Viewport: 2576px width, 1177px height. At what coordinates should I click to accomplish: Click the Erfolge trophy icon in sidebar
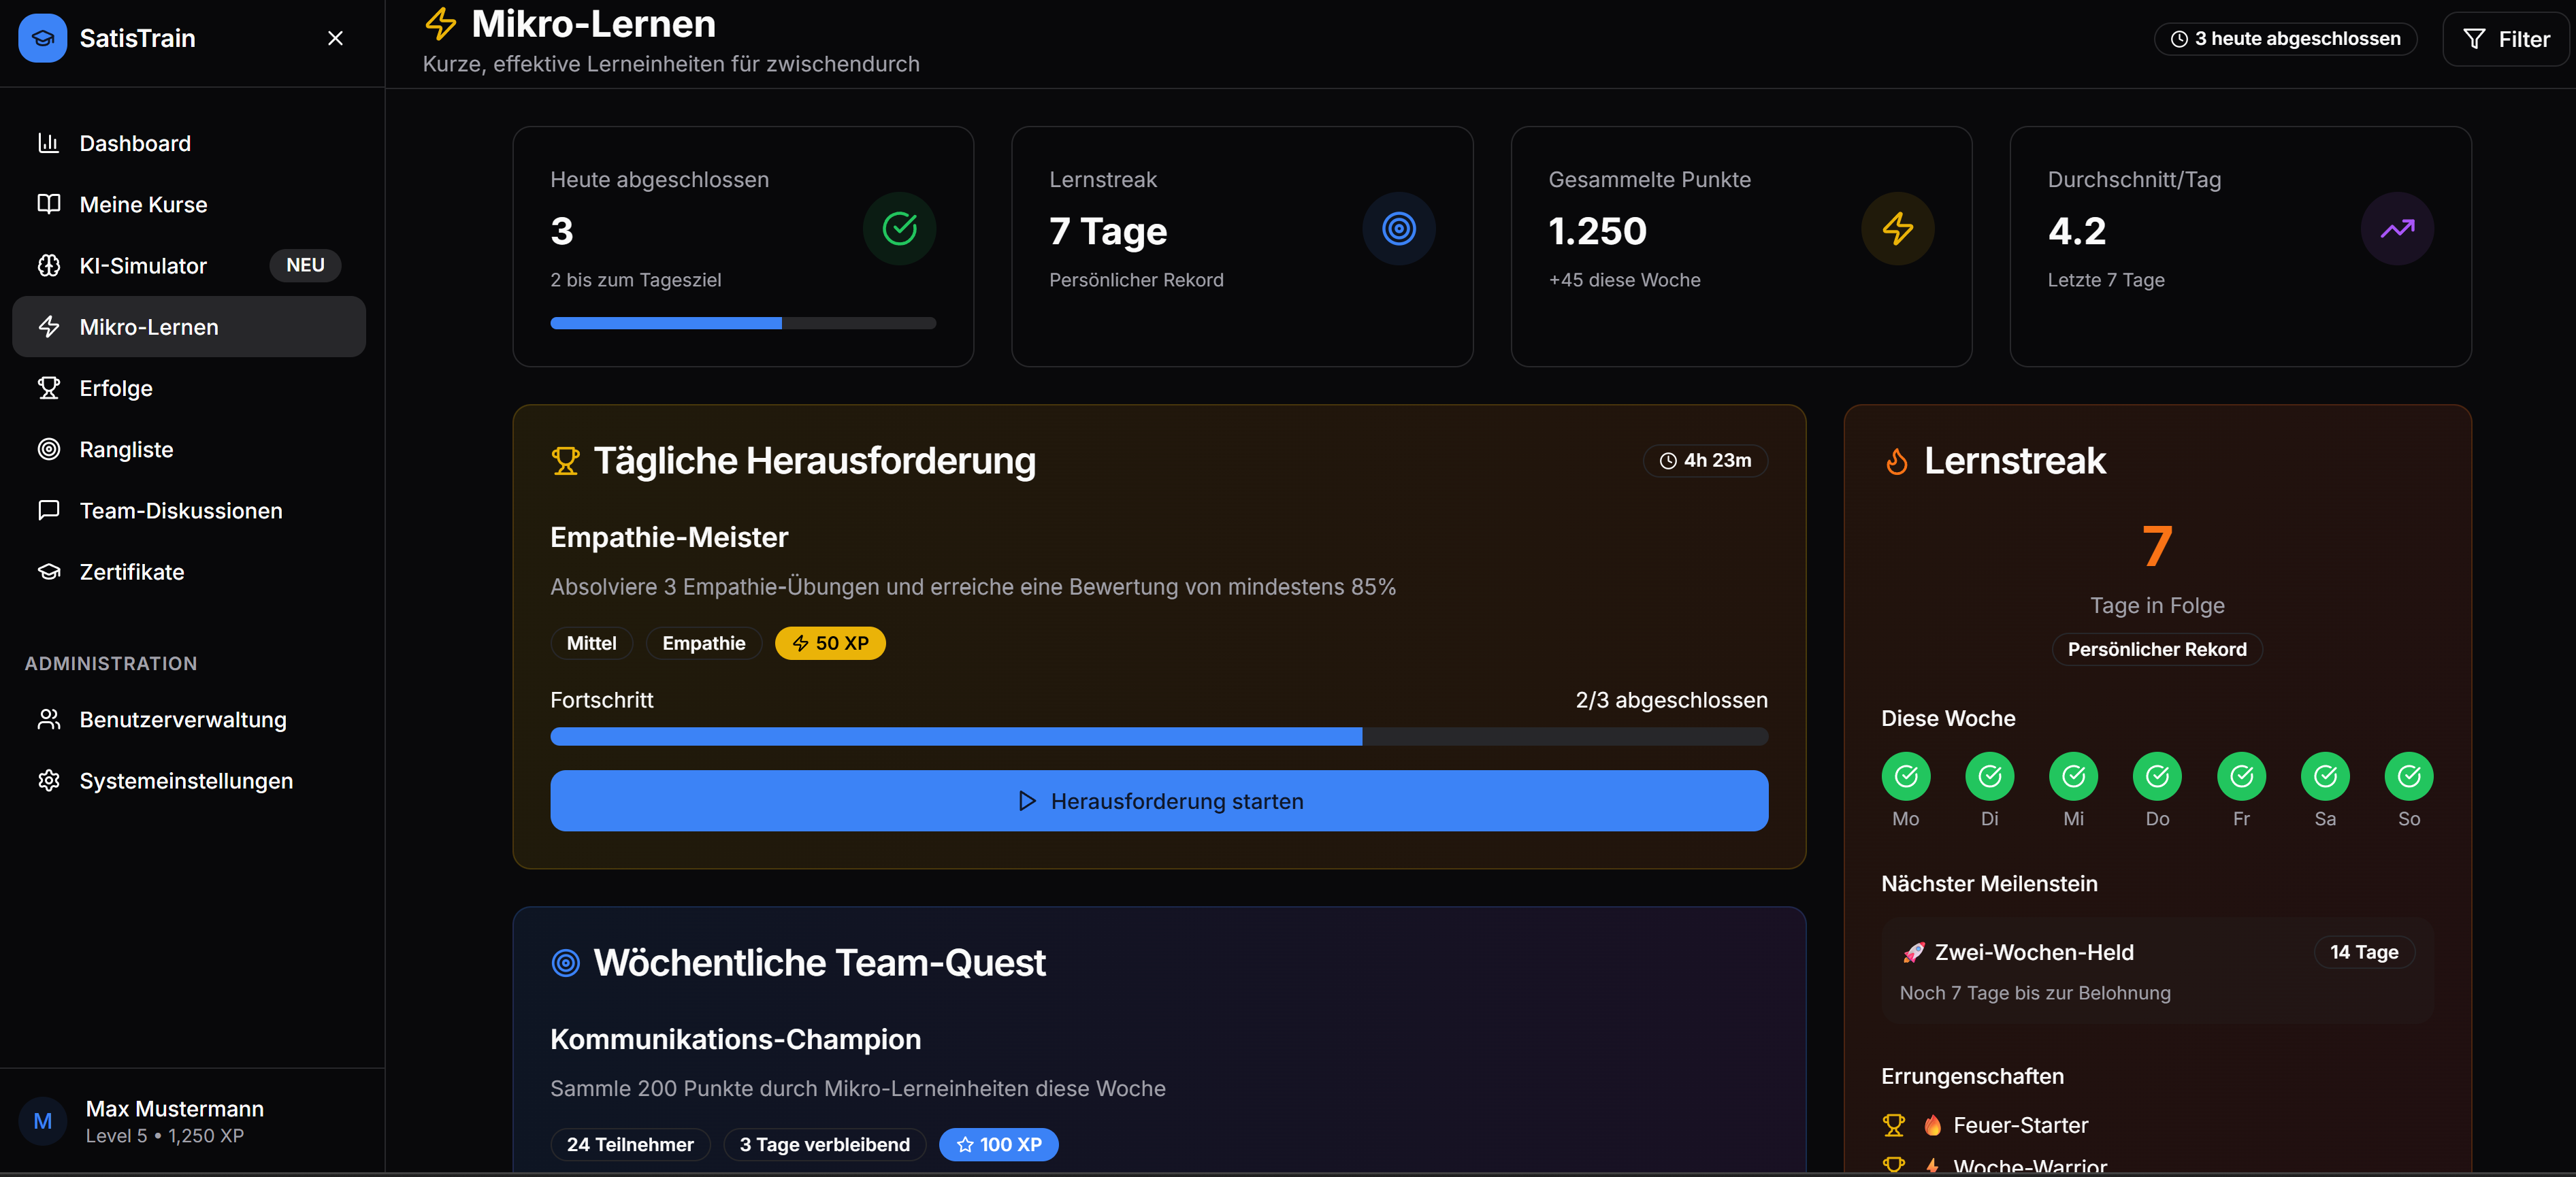48,388
